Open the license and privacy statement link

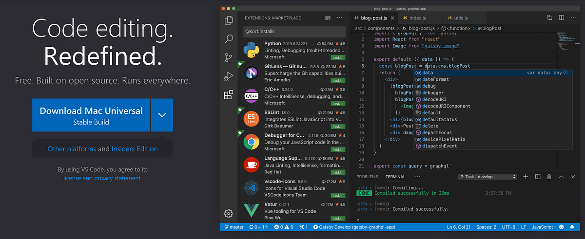(x=102, y=178)
